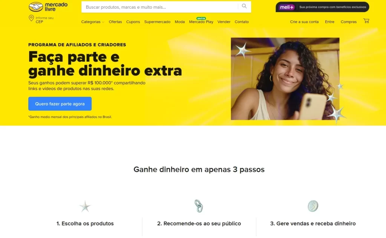Screen dimensions: 386x238
Task: Click the chain link step icon
Action: point(199,206)
